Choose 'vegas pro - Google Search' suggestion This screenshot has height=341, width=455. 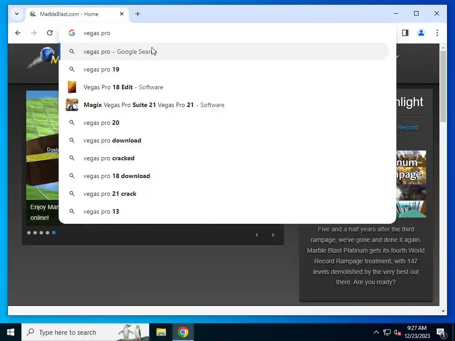224,52
